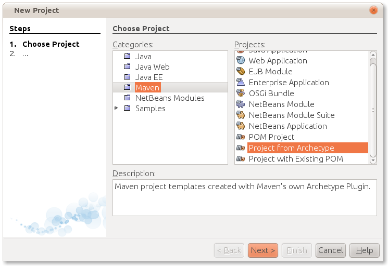Select Project from Archetype entry
The height and width of the screenshot is (266, 388).
click(x=308, y=148)
